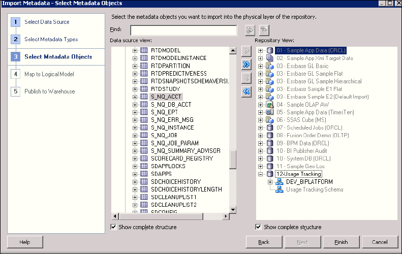Click the OLAP icon of 04 - Sample OLAP AW
This screenshot has width=402, height=254.
click(x=270, y=105)
